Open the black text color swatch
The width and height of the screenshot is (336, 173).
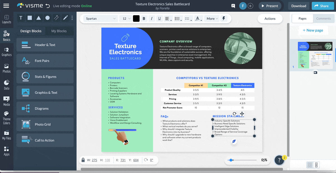point(136,18)
